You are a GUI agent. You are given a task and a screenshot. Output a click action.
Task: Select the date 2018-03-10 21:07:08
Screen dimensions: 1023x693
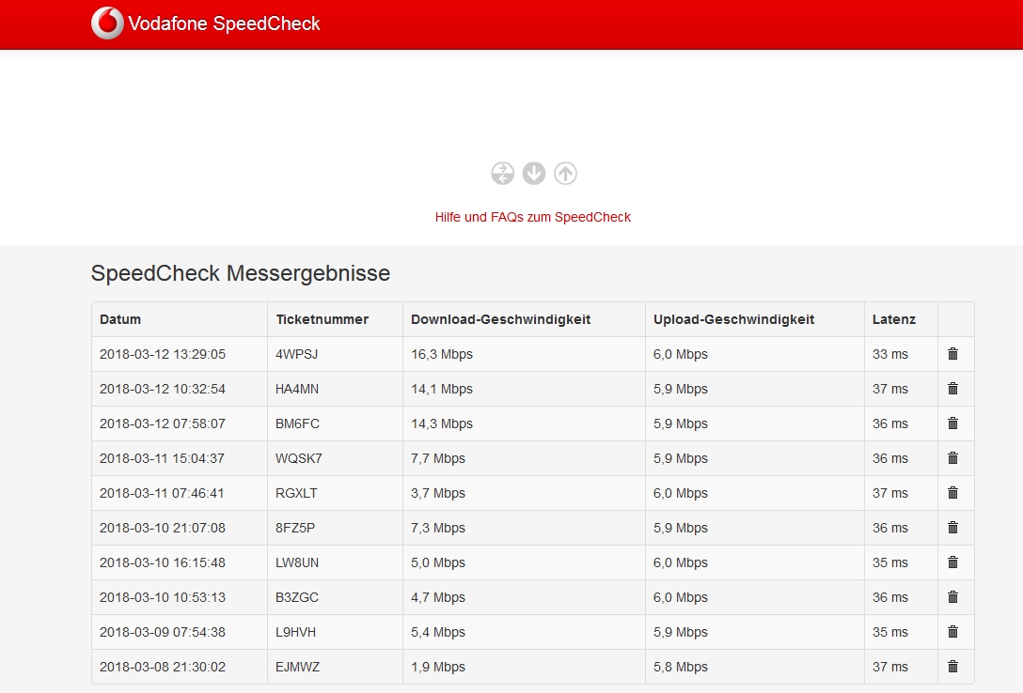click(x=163, y=528)
